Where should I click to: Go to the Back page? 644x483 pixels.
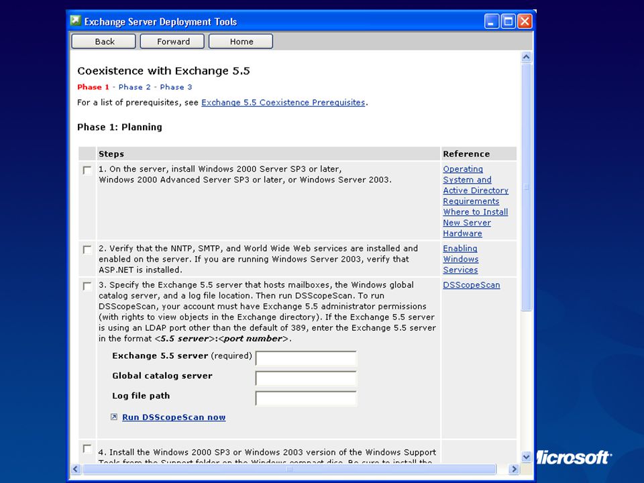pos(103,42)
